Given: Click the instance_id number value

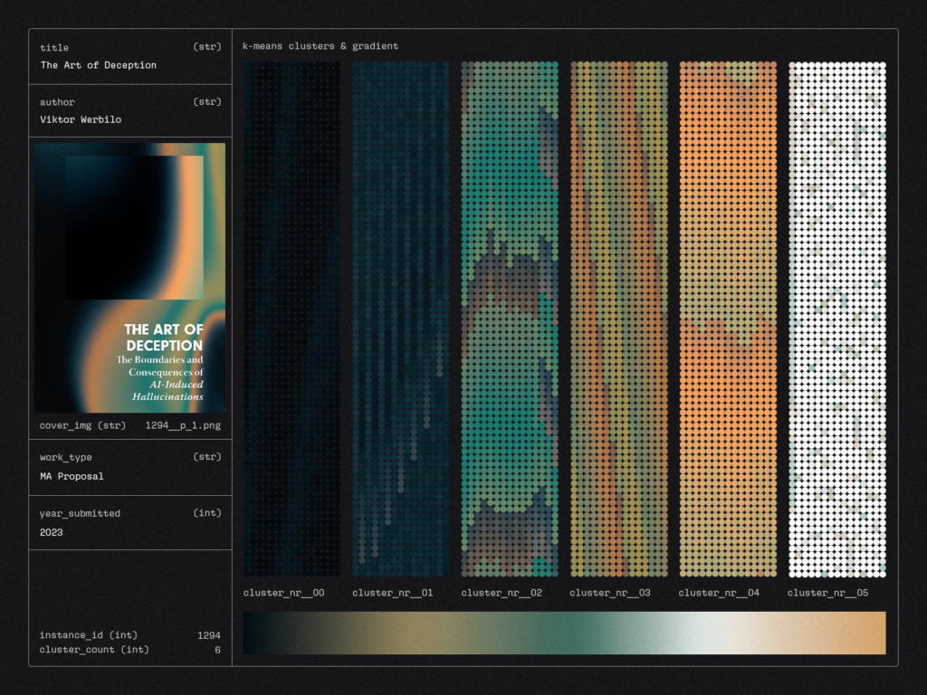Looking at the screenshot, I should click(208, 635).
